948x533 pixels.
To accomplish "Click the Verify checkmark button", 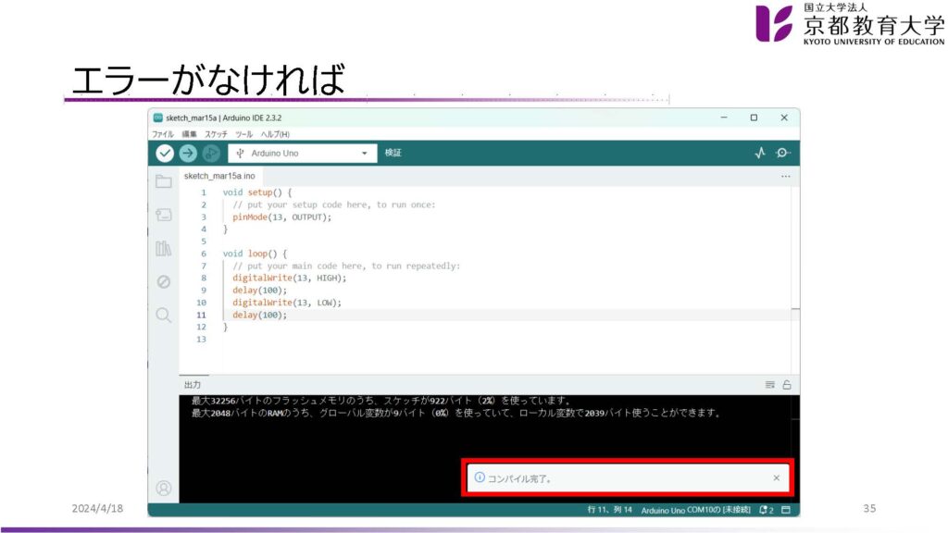I will pyautogui.click(x=165, y=154).
